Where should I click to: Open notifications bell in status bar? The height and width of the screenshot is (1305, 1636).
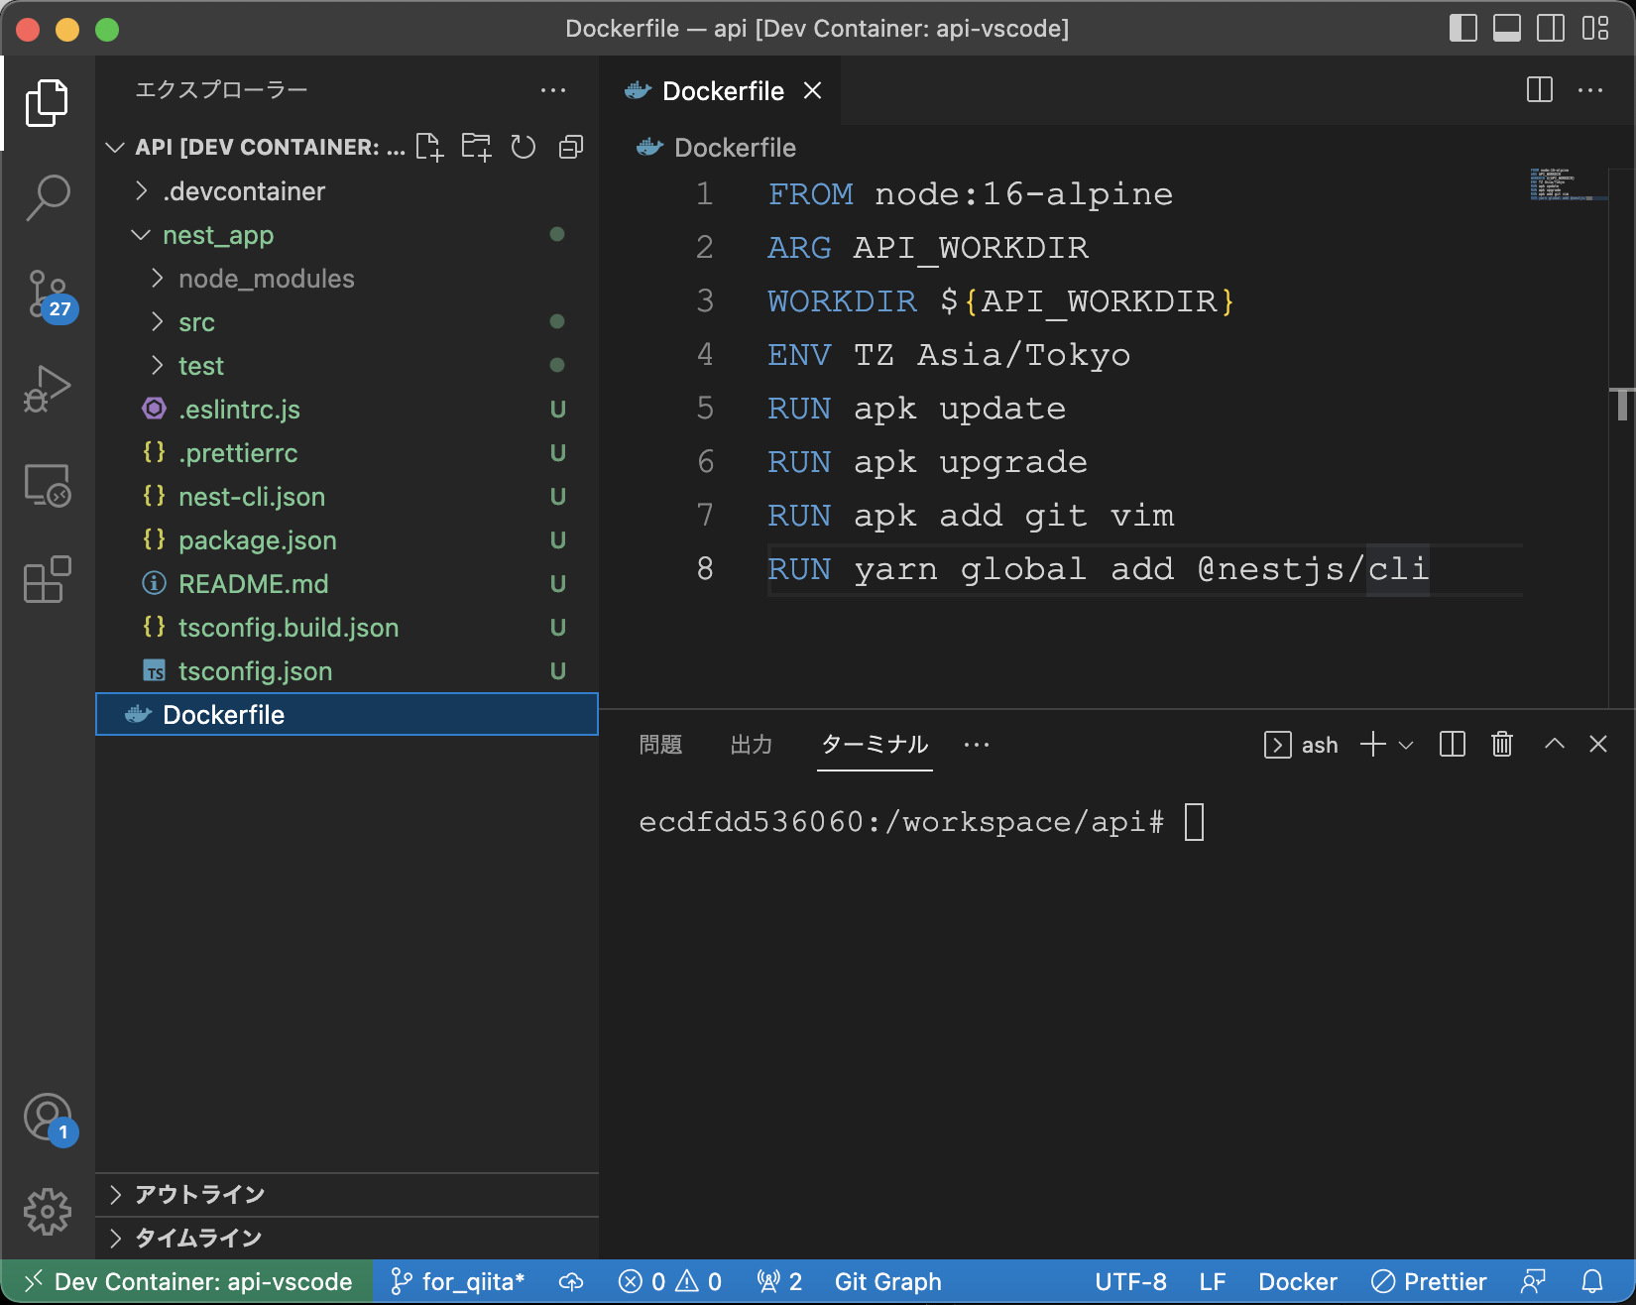pos(1592,1281)
